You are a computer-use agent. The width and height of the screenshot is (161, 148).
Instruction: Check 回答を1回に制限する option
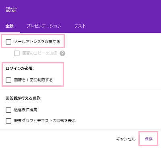pos(8,80)
